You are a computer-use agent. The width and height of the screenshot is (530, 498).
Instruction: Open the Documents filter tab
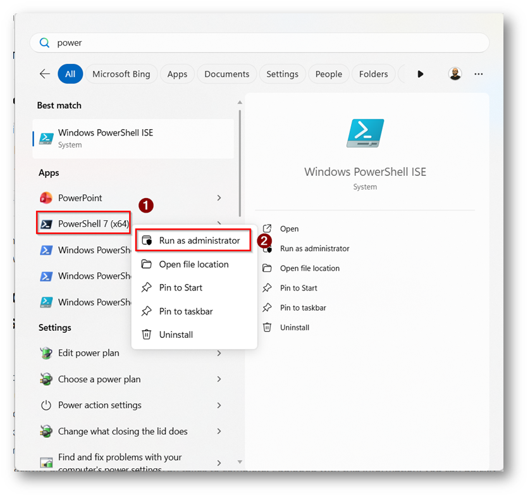(227, 73)
